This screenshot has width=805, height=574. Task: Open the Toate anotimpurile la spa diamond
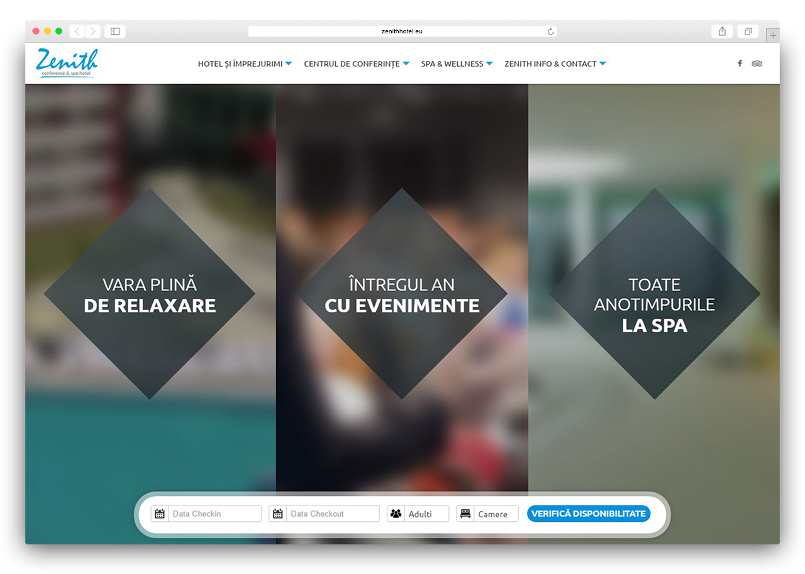coord(655,294)
